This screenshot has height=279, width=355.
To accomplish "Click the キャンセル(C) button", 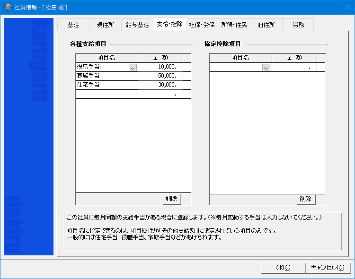I will pyautogui.click(x=328, y=268).
